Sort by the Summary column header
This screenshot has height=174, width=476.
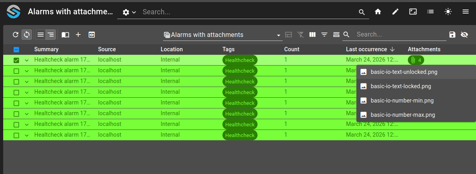[47, 49]
